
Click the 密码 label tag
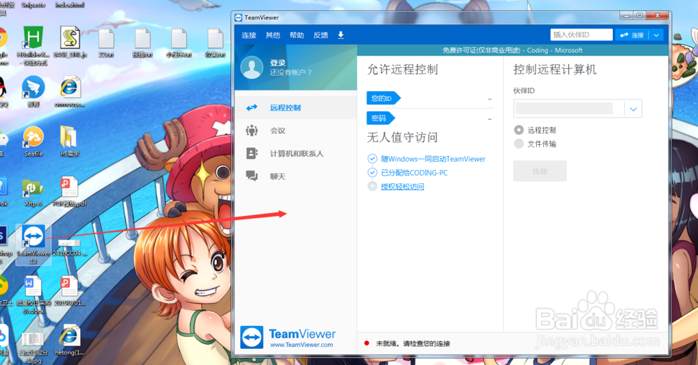tap(380, 118)
